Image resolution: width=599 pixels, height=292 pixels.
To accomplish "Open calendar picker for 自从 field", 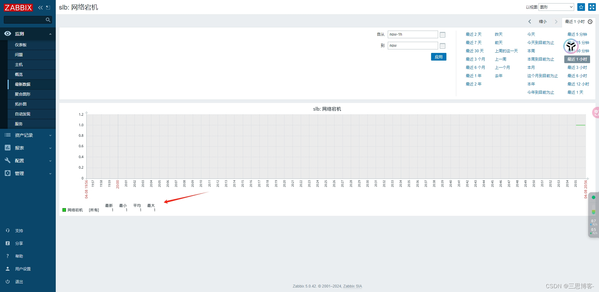I will click(443, 35).
